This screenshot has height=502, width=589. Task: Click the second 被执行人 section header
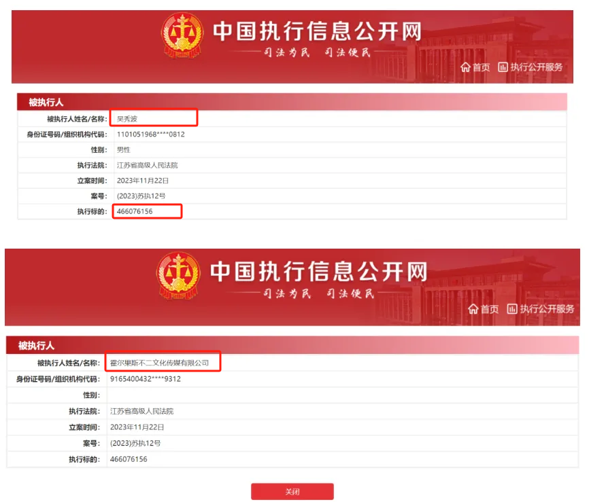[292, 345]
